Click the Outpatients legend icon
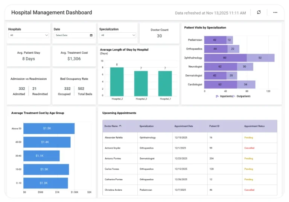Screen dimensions: 289x202 [234, 96]
